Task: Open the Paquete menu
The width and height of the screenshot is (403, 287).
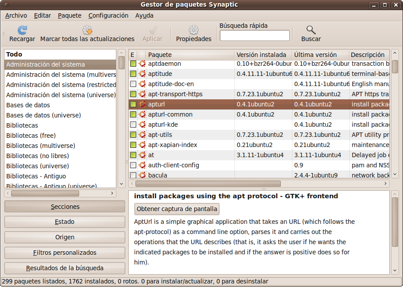Action: tap(69, 15)
